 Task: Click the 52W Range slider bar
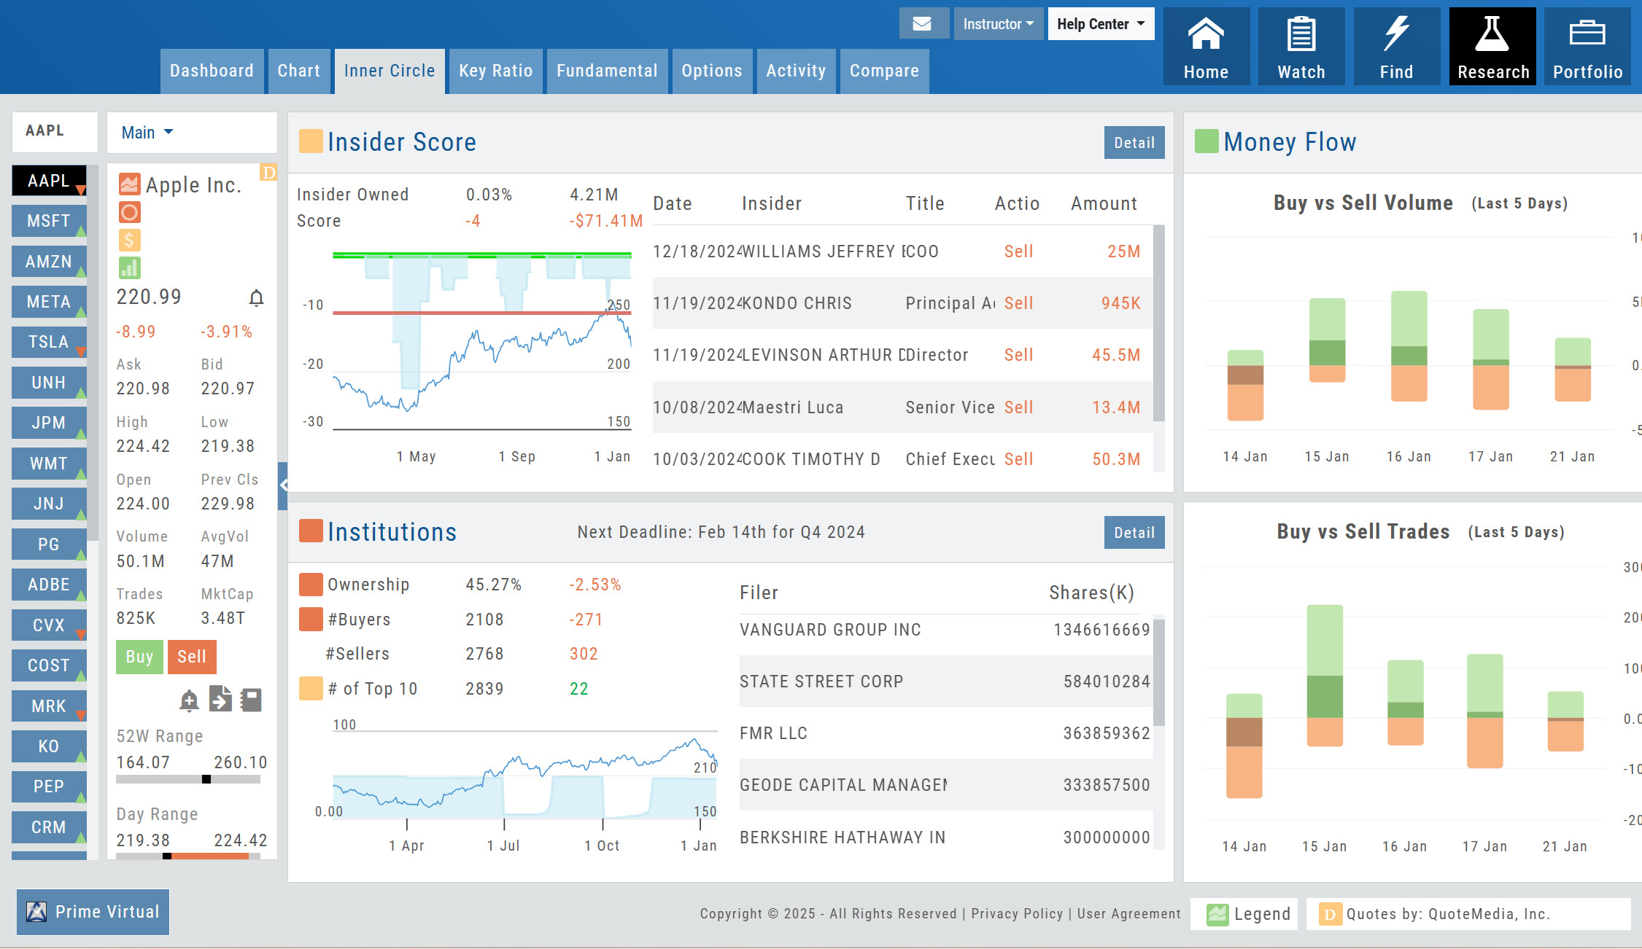[x=188, y=779]
